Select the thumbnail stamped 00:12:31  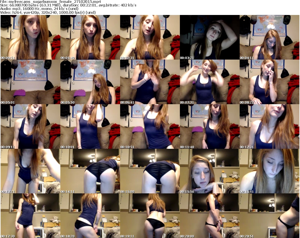(x=270, y=126)
